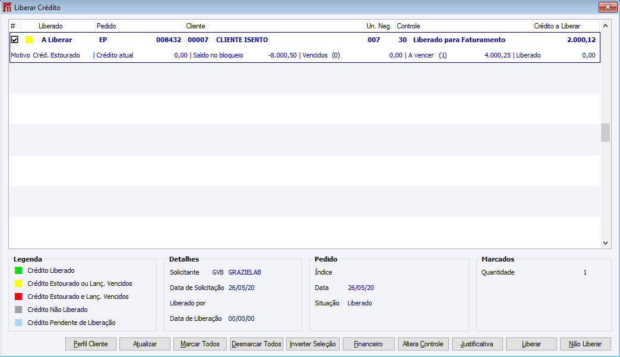Select Marcar Todos

(x=200, y=344)
